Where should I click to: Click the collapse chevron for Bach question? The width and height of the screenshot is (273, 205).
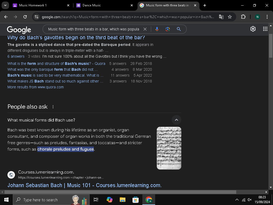(176, 120)
